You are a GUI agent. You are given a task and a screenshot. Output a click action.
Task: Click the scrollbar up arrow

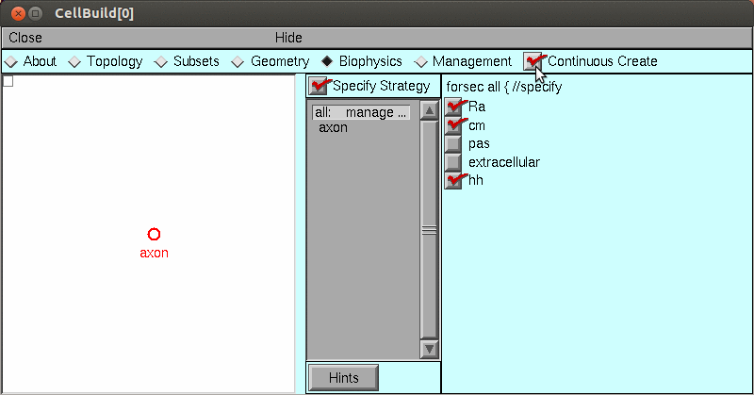(x=430, y=109)
